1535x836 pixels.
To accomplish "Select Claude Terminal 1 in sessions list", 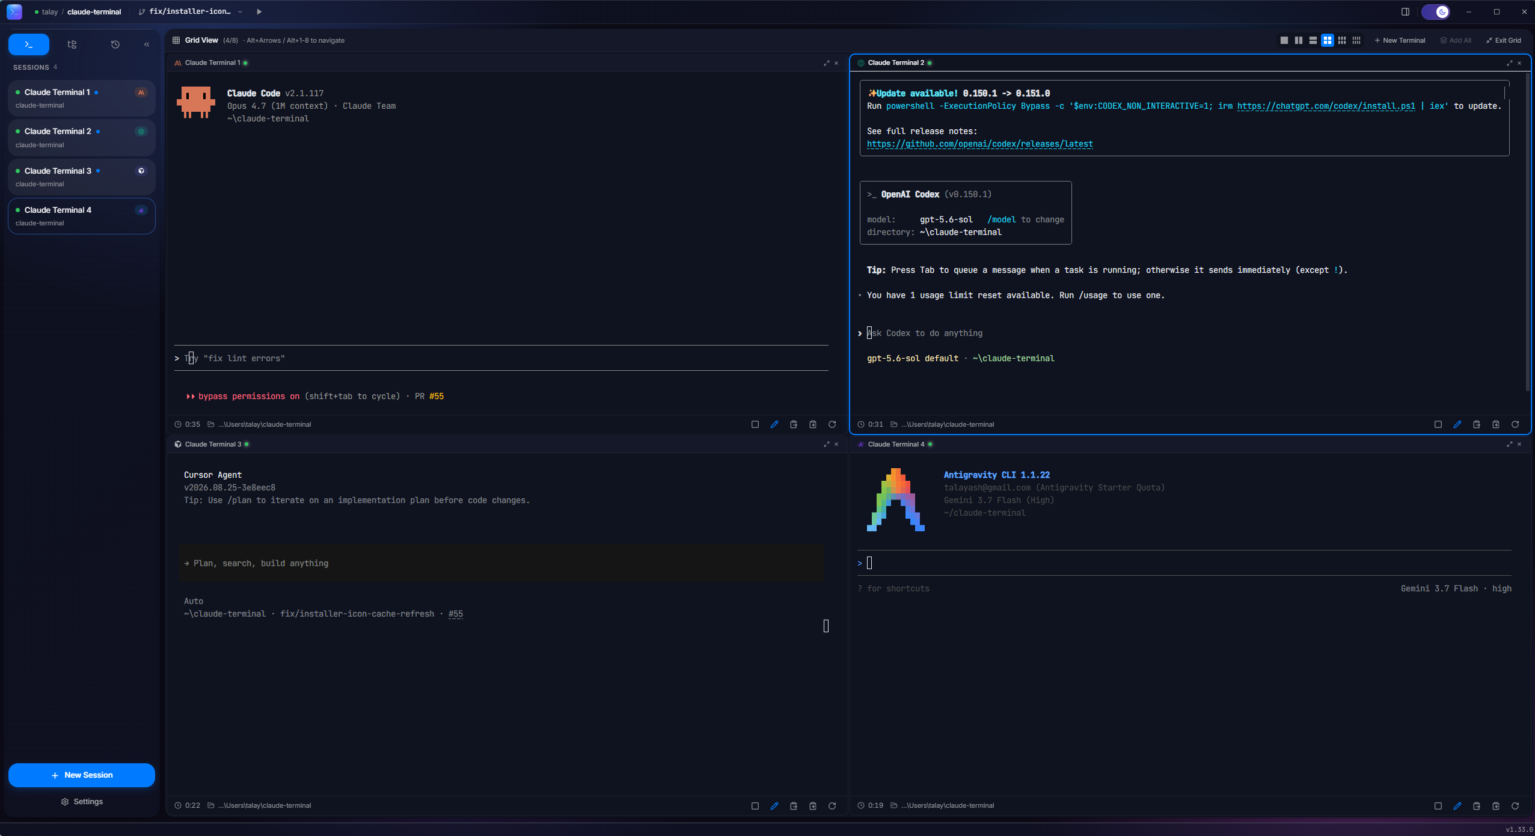I will pos(82,98).
